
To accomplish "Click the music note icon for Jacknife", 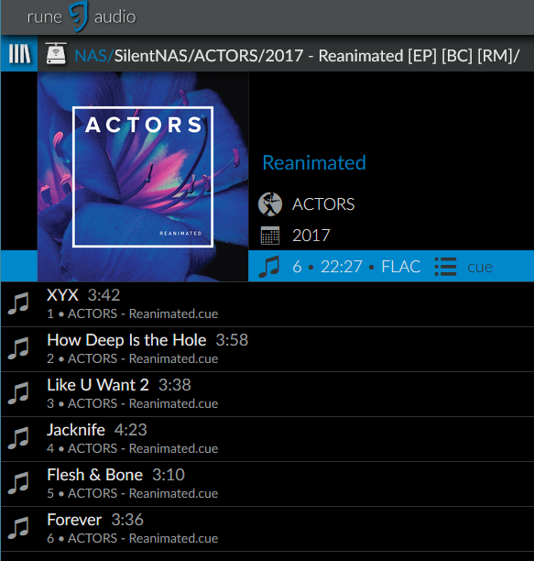I will [18, 438].
